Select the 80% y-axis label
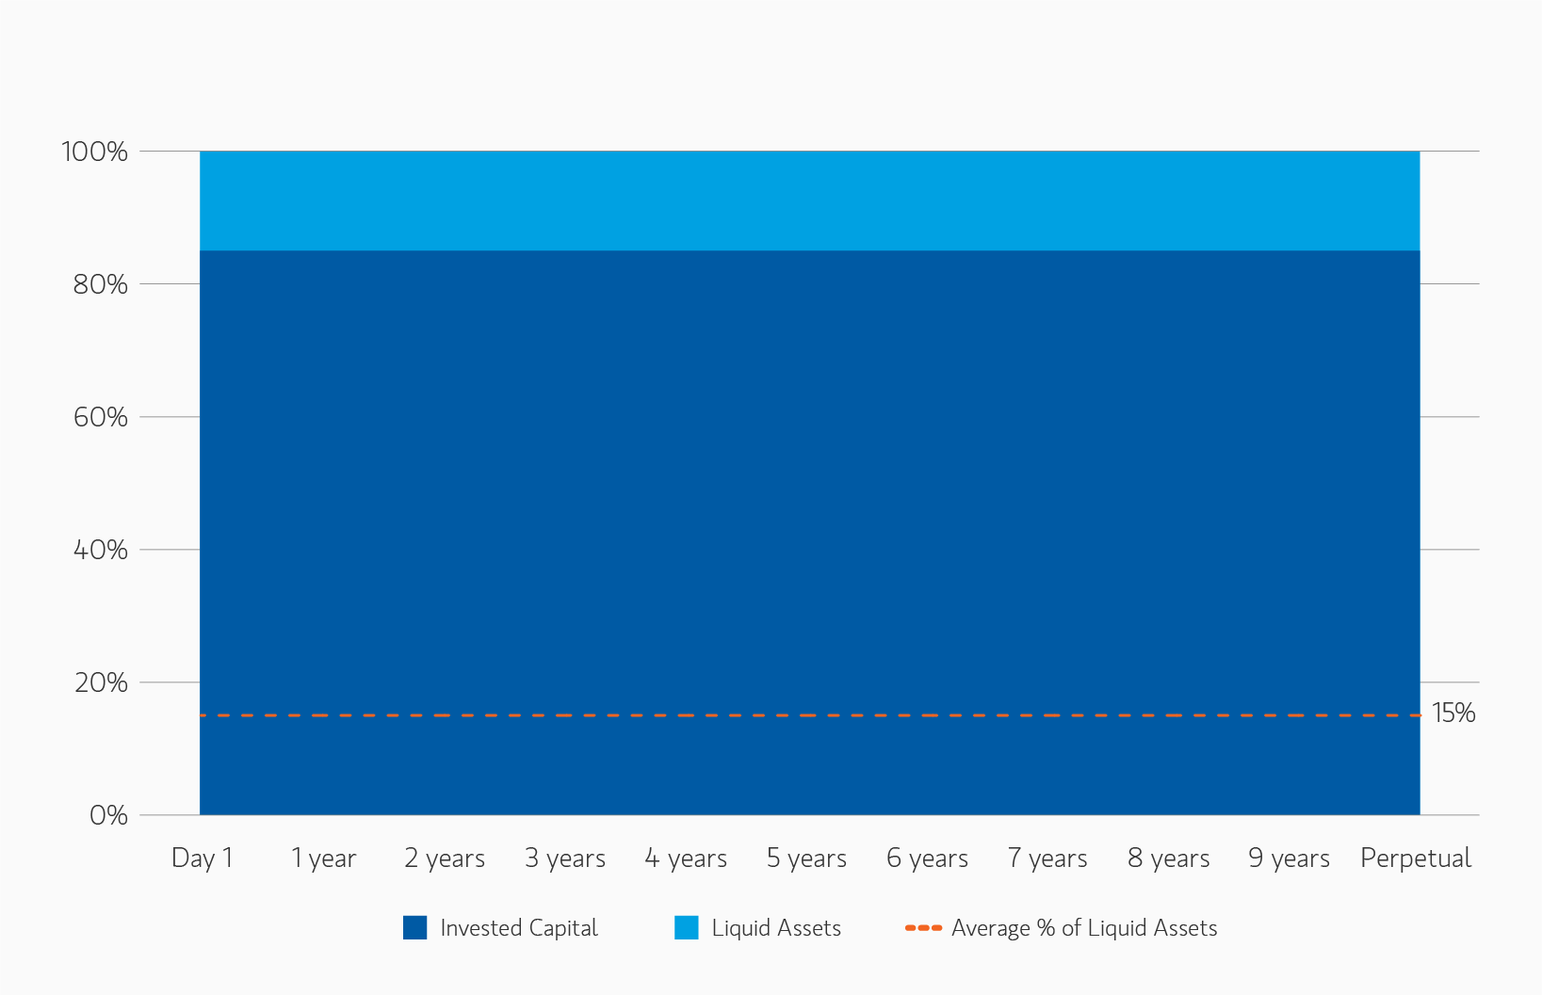The image size is (1542, 995). 100,284
